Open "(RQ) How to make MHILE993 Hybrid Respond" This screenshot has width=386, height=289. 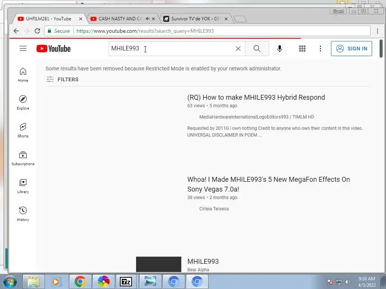coord(256,97)
